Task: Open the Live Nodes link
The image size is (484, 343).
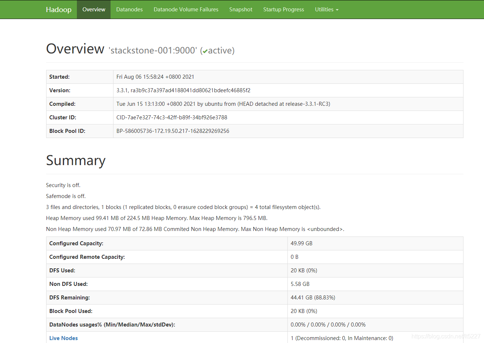Action: pos(64,338)
